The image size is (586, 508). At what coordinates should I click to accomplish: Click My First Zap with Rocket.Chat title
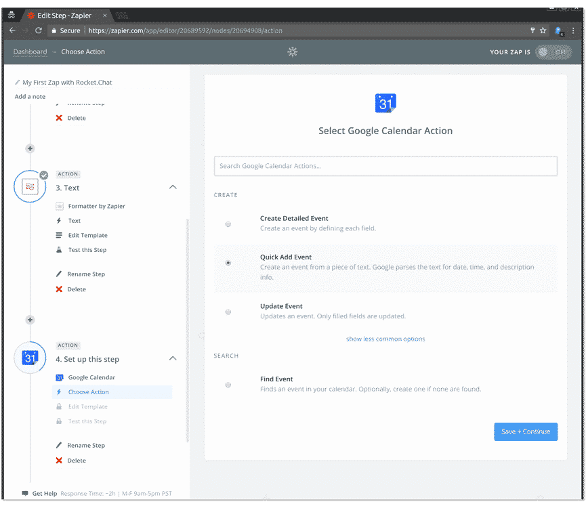click(67, 82)
